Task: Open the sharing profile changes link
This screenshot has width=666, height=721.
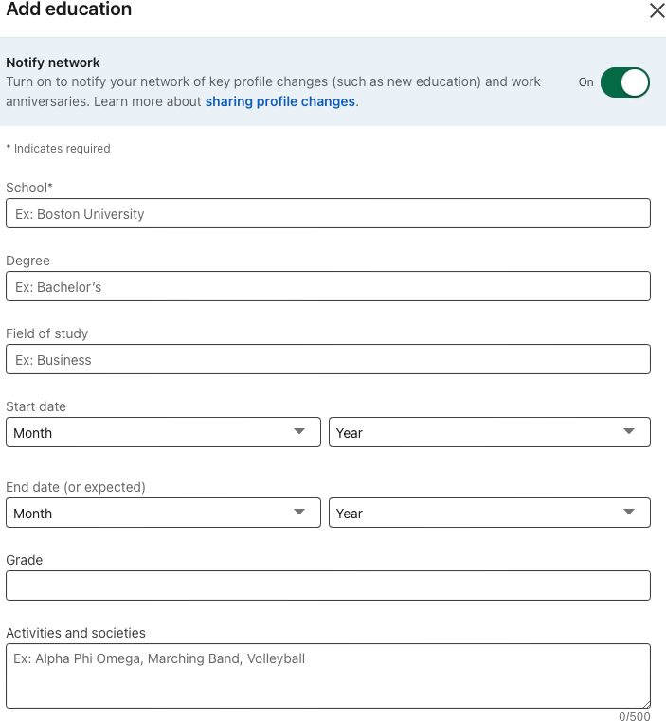Action: pos(279,101)
